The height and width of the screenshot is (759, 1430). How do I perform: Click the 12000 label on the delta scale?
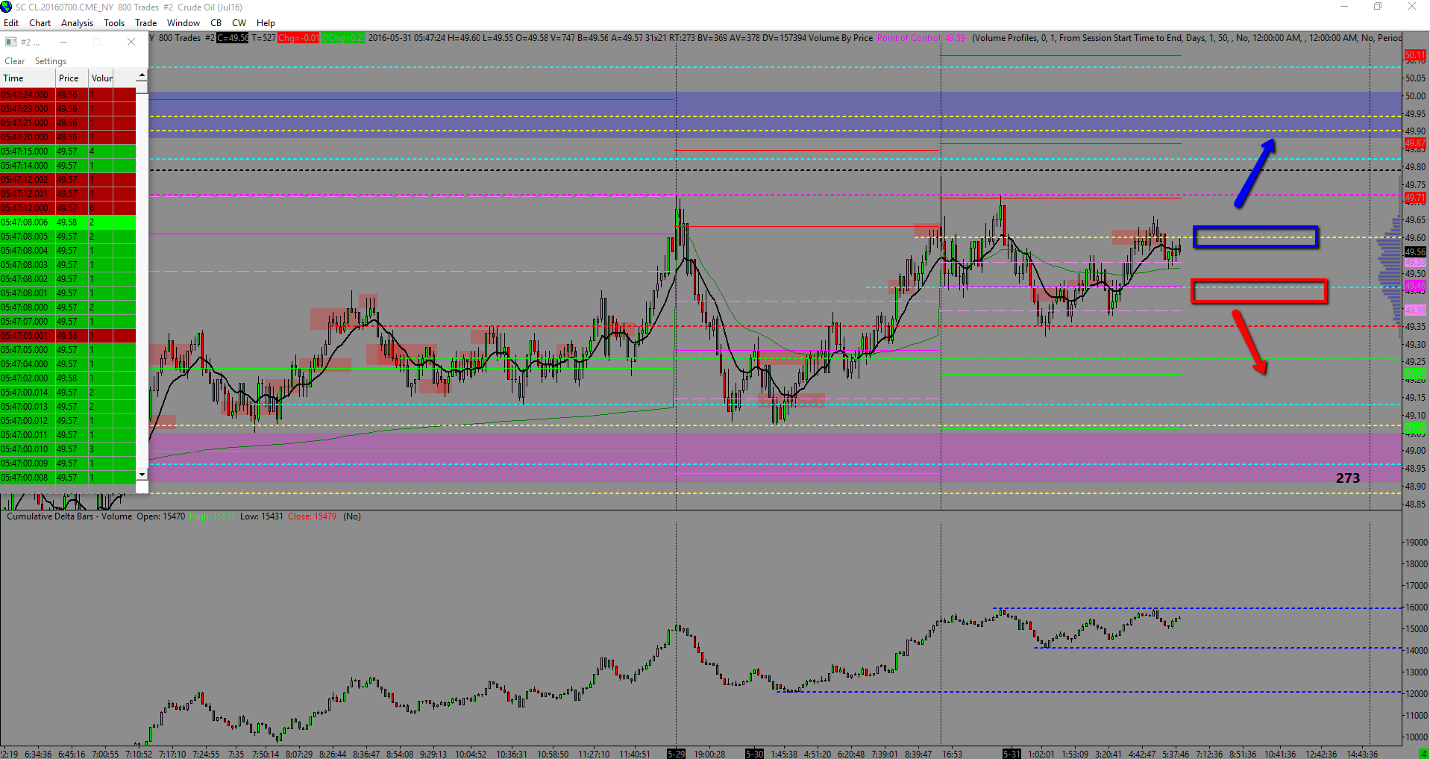[x=1415, y=694]
